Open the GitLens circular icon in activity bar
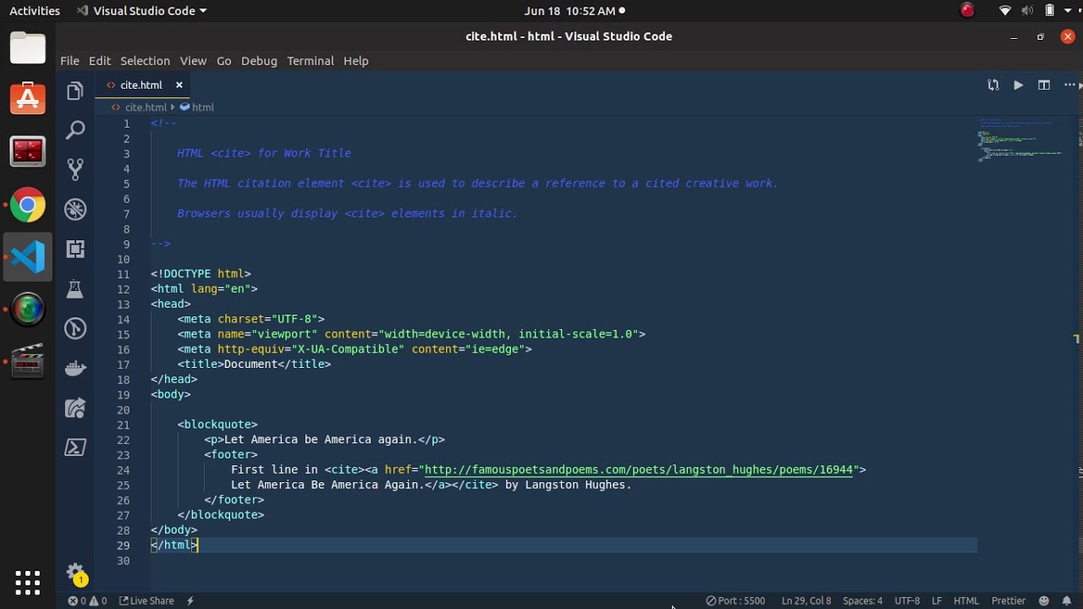Screen dimensions: 1083x609 (x=75, y=328)
